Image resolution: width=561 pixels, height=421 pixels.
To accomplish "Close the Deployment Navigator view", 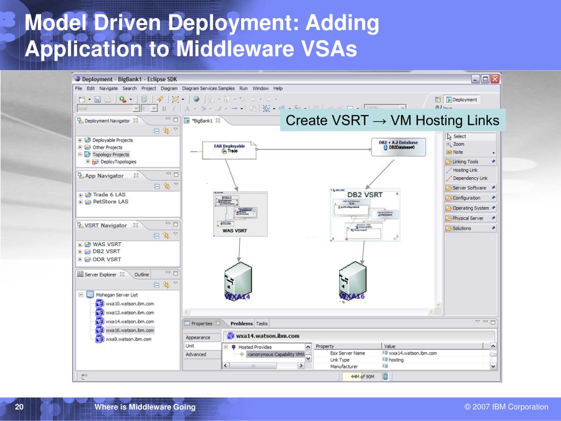I will [136, 121].
